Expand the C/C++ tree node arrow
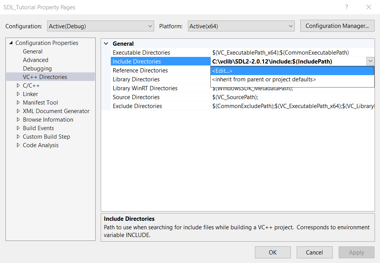 click(x=18, y=86)
